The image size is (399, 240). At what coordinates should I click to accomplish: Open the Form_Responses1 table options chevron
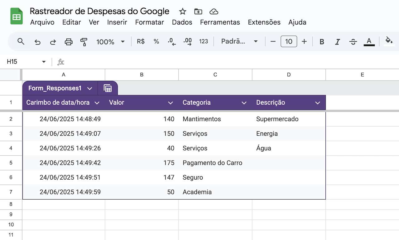90,88
